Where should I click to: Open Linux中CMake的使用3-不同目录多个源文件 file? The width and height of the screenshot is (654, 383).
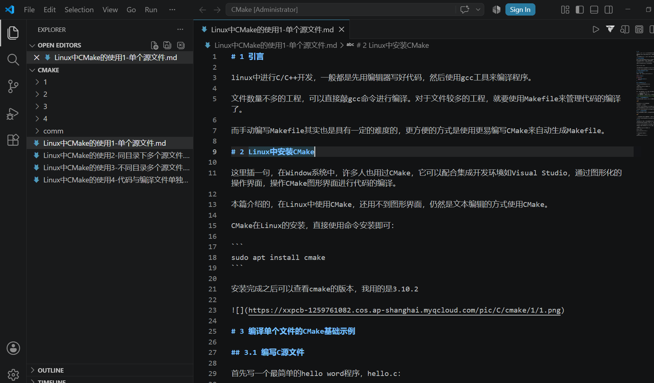[x=110, y=168]
